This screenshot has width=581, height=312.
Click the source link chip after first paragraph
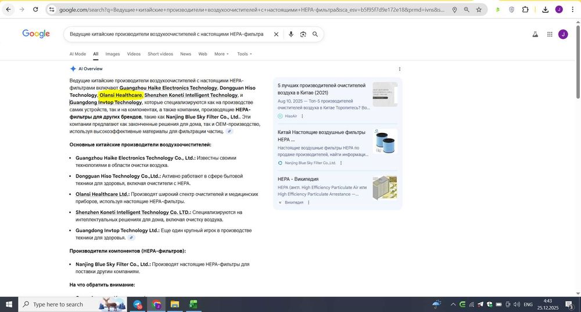coord(229,132)
